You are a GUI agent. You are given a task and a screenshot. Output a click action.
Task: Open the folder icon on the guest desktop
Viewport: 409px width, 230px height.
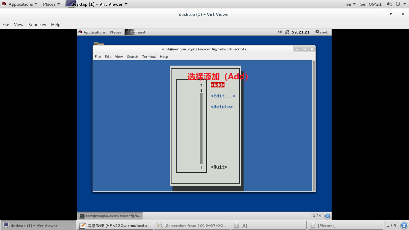pyautogui.click(x=99, y=44)
